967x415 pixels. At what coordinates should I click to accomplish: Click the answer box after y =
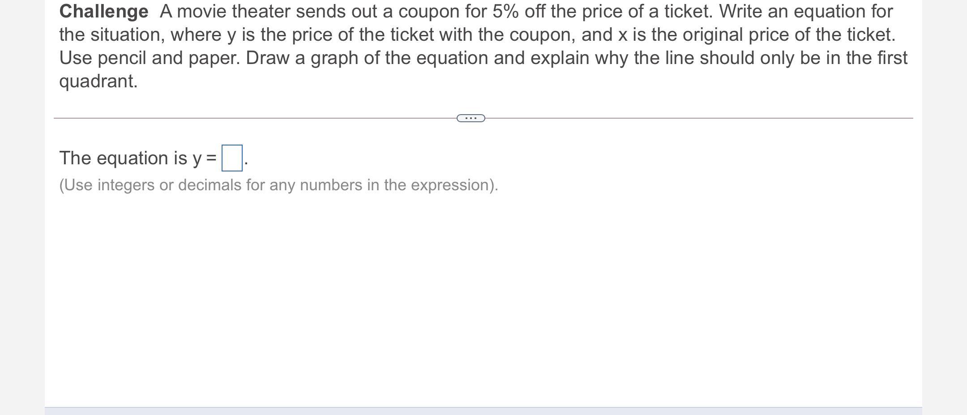(232, 158)
